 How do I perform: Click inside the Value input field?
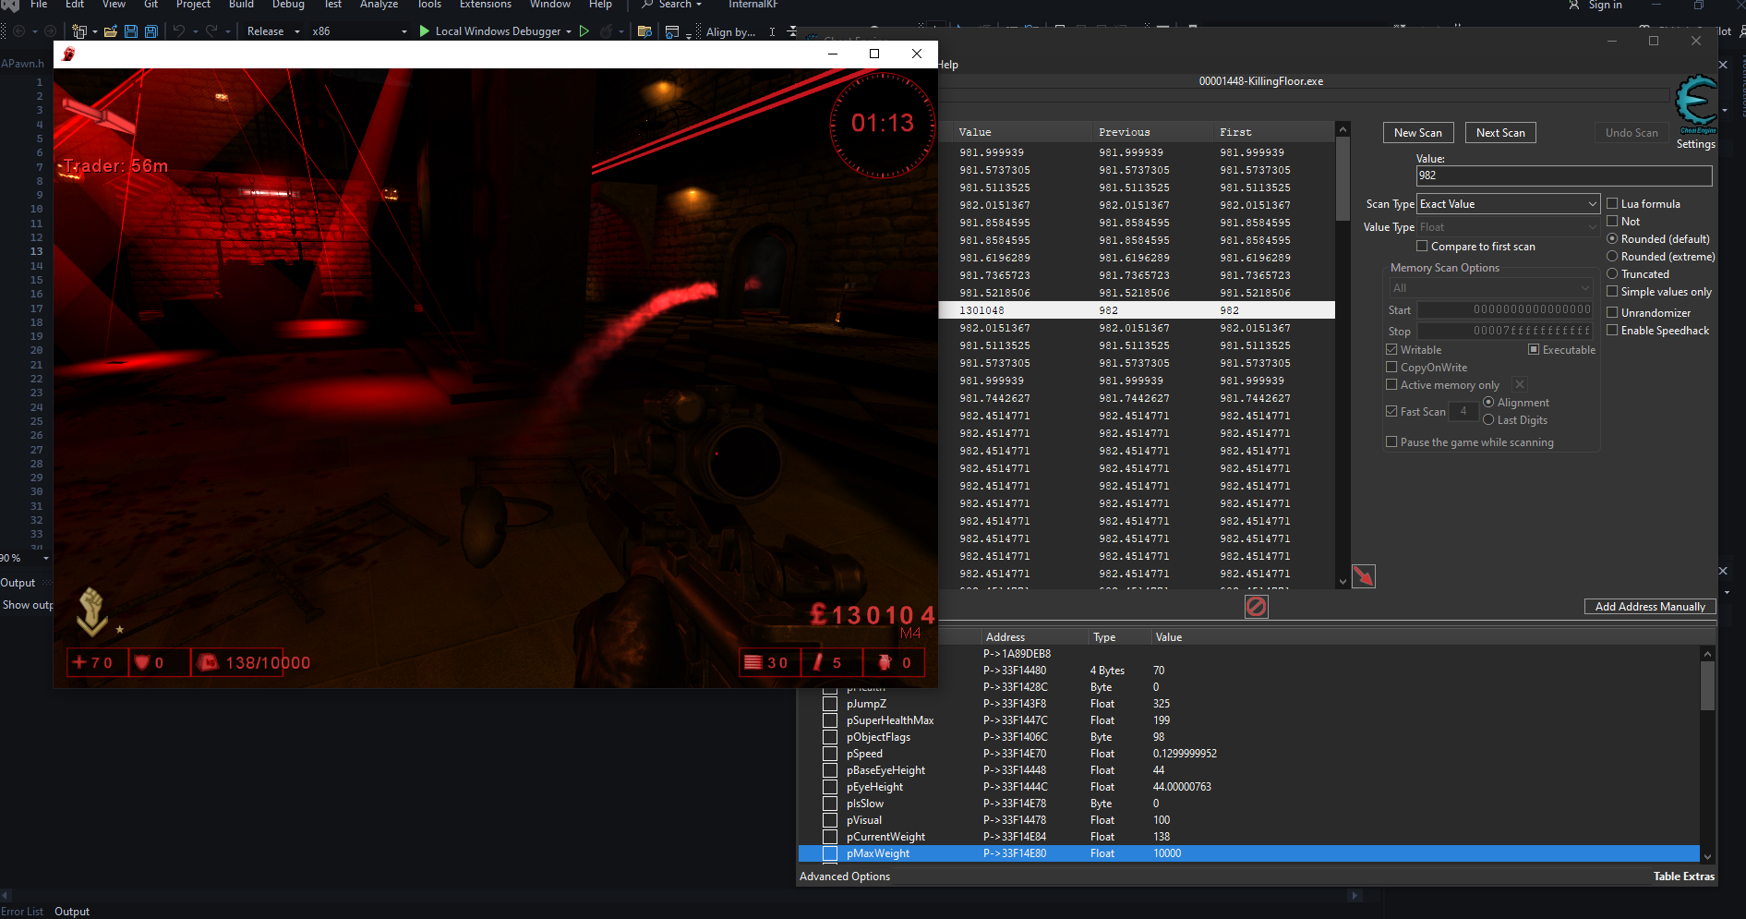[x=1562, y=175]
